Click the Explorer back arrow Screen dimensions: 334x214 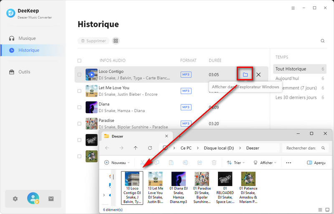[107, 148]
